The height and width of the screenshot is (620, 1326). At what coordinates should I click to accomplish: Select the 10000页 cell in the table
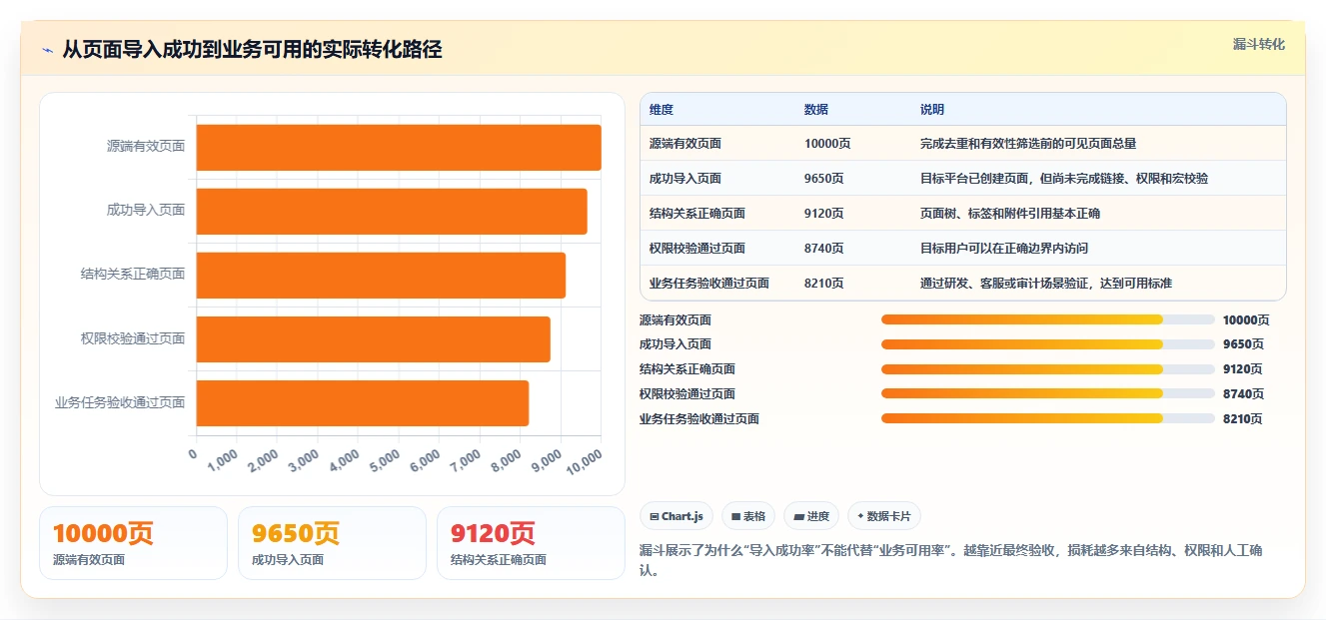pyautogui.click(x=827, y=144)
